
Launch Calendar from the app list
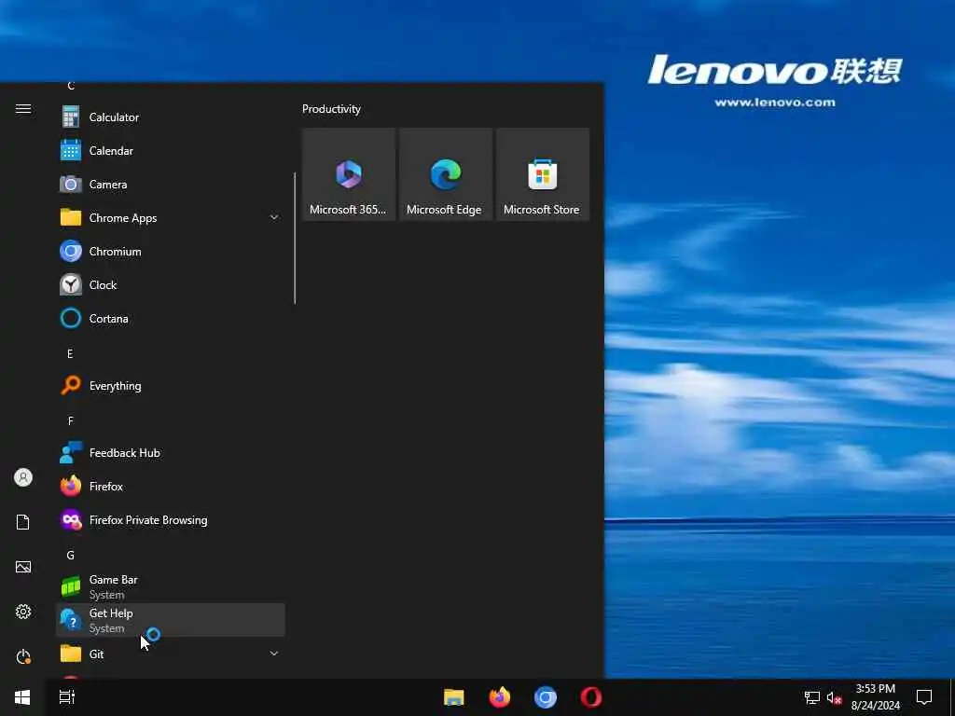pyautogui.click(x=171, y=150)
